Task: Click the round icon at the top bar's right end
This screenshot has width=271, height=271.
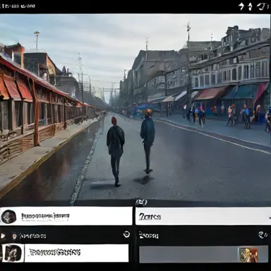Action: click(x=263, y=6)
